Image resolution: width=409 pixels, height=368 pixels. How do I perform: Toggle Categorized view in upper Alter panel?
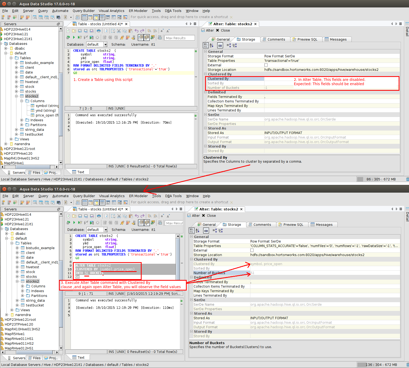[x=206, y=45]
